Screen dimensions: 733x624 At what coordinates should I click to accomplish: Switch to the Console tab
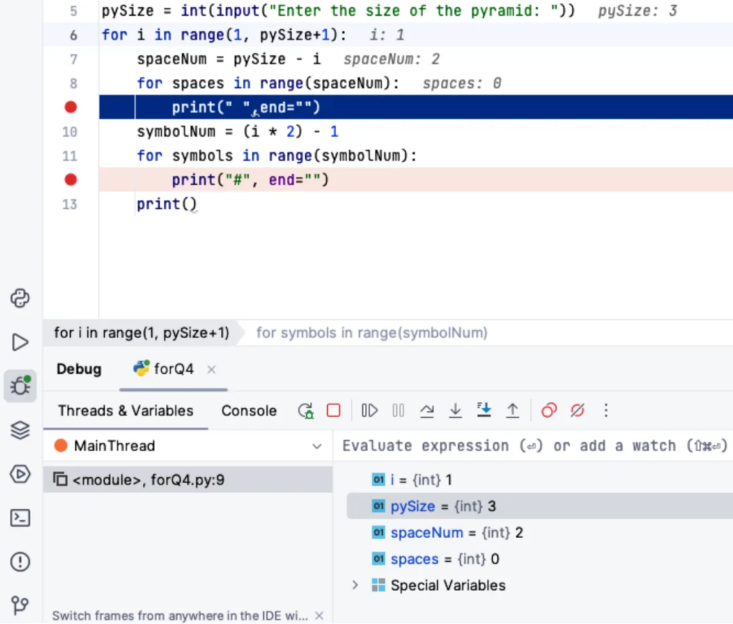(248, 410)
